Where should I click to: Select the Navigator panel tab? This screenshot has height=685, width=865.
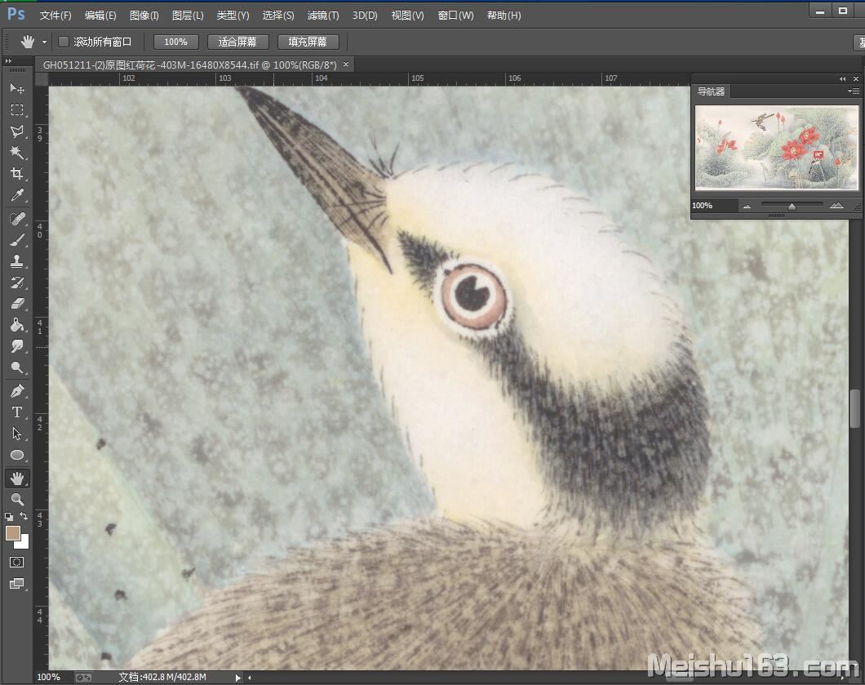point(711,91)
